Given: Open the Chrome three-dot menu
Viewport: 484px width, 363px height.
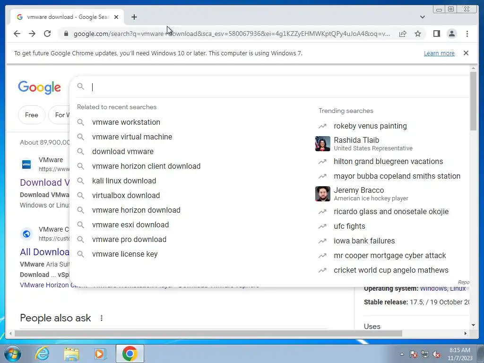Looking at the screenshot, I should coord(467,34).
